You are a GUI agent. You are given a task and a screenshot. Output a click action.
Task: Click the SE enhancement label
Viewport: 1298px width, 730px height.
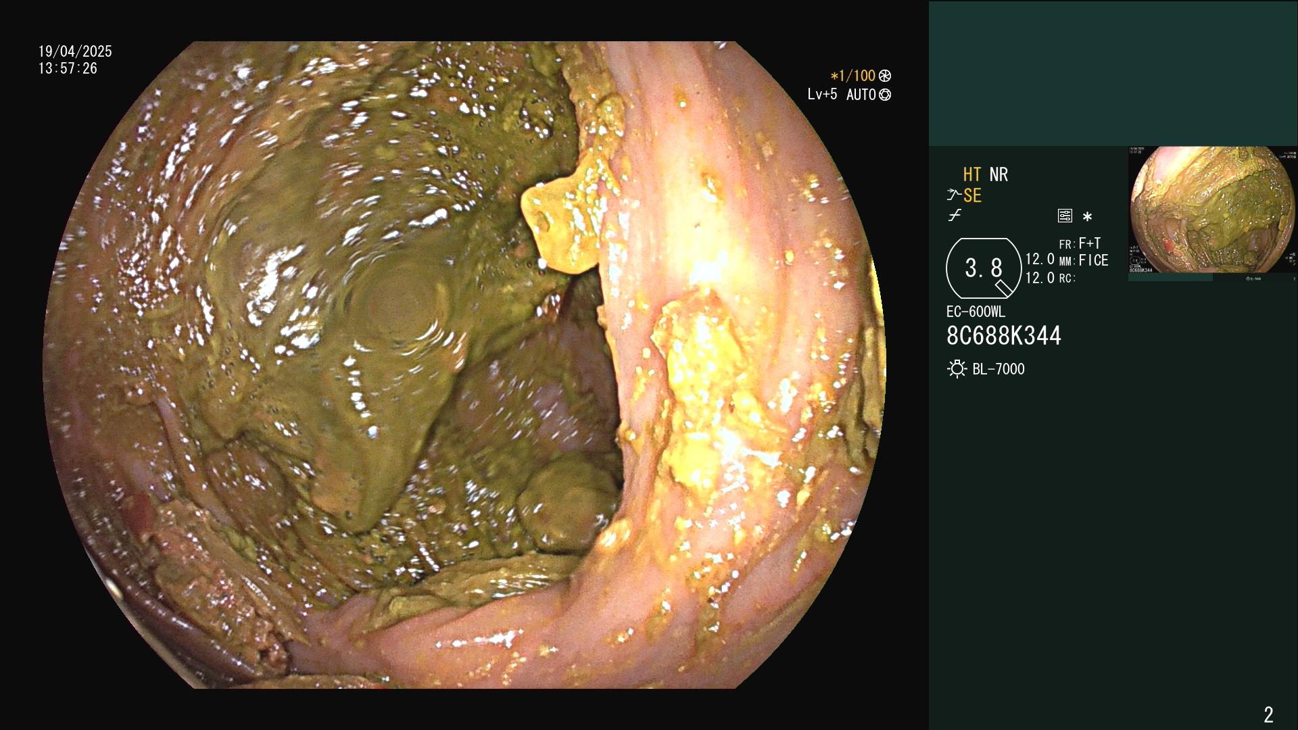pos(972,196)
